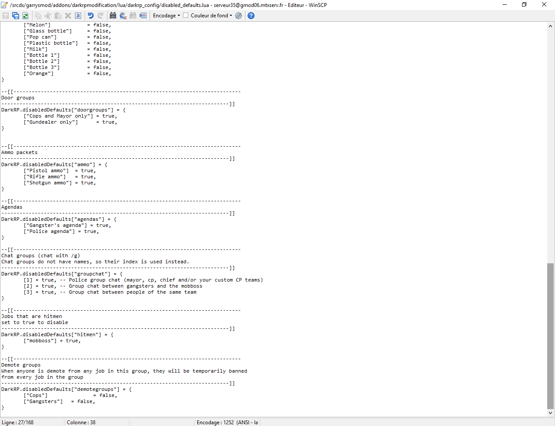This screenshot has width=555, height=426.
Task: Open the Replace text icon
Action: point(123,16)
